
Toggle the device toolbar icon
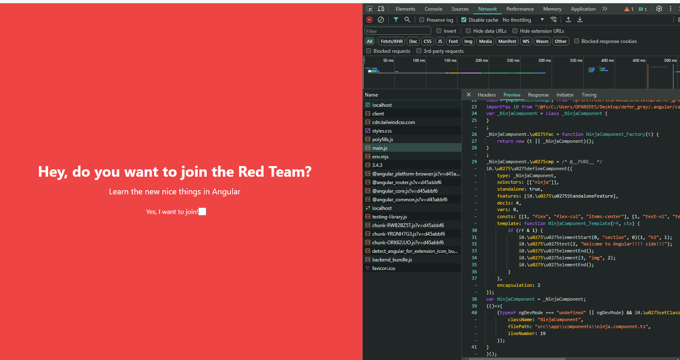[381, 9]
